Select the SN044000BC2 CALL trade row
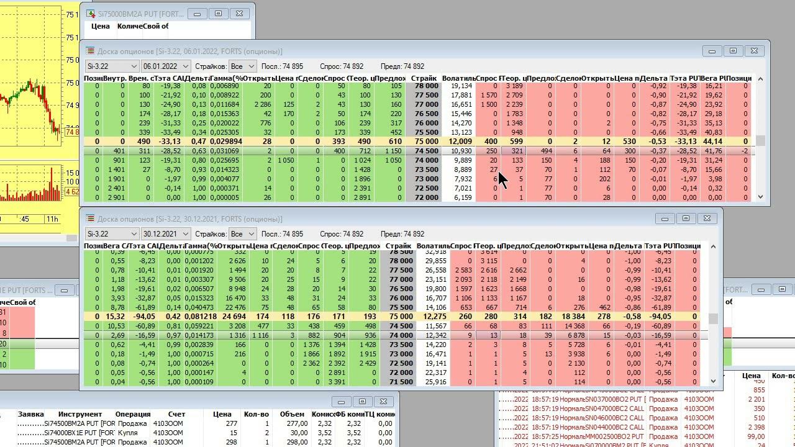Viewport: 795px width, 447px height. (646, 427)
